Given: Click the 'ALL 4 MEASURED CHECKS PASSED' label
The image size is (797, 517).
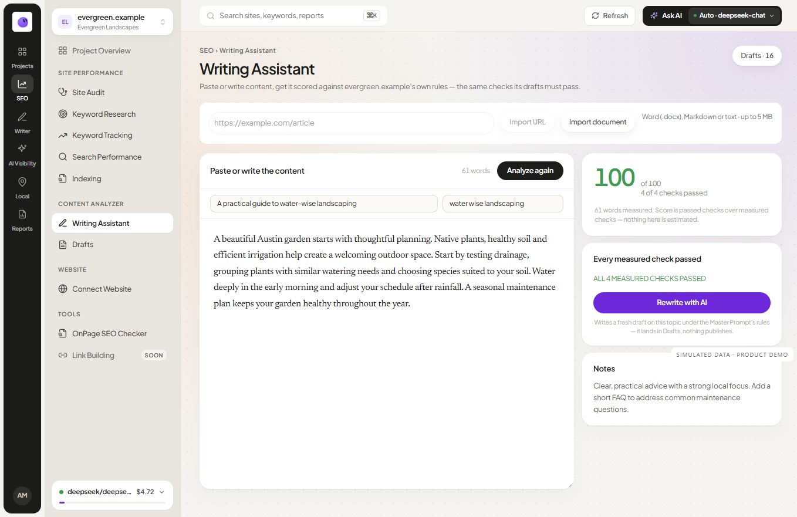Looking at the screenshot, I should (x=650, y=279).
